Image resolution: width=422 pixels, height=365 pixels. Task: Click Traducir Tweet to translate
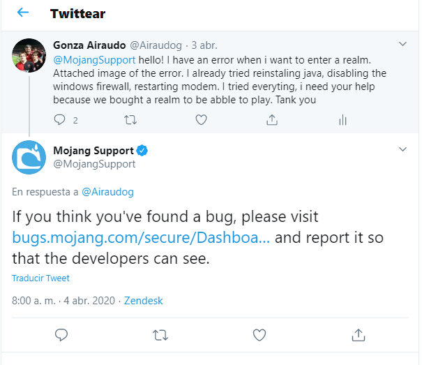click(x=40, y=278)
